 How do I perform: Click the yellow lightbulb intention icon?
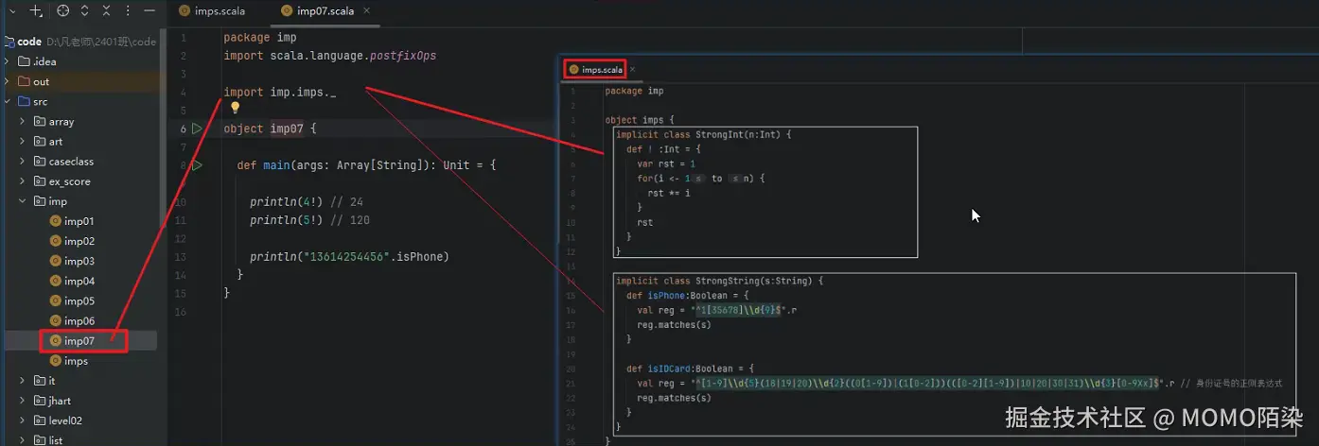tap(237, 108)
